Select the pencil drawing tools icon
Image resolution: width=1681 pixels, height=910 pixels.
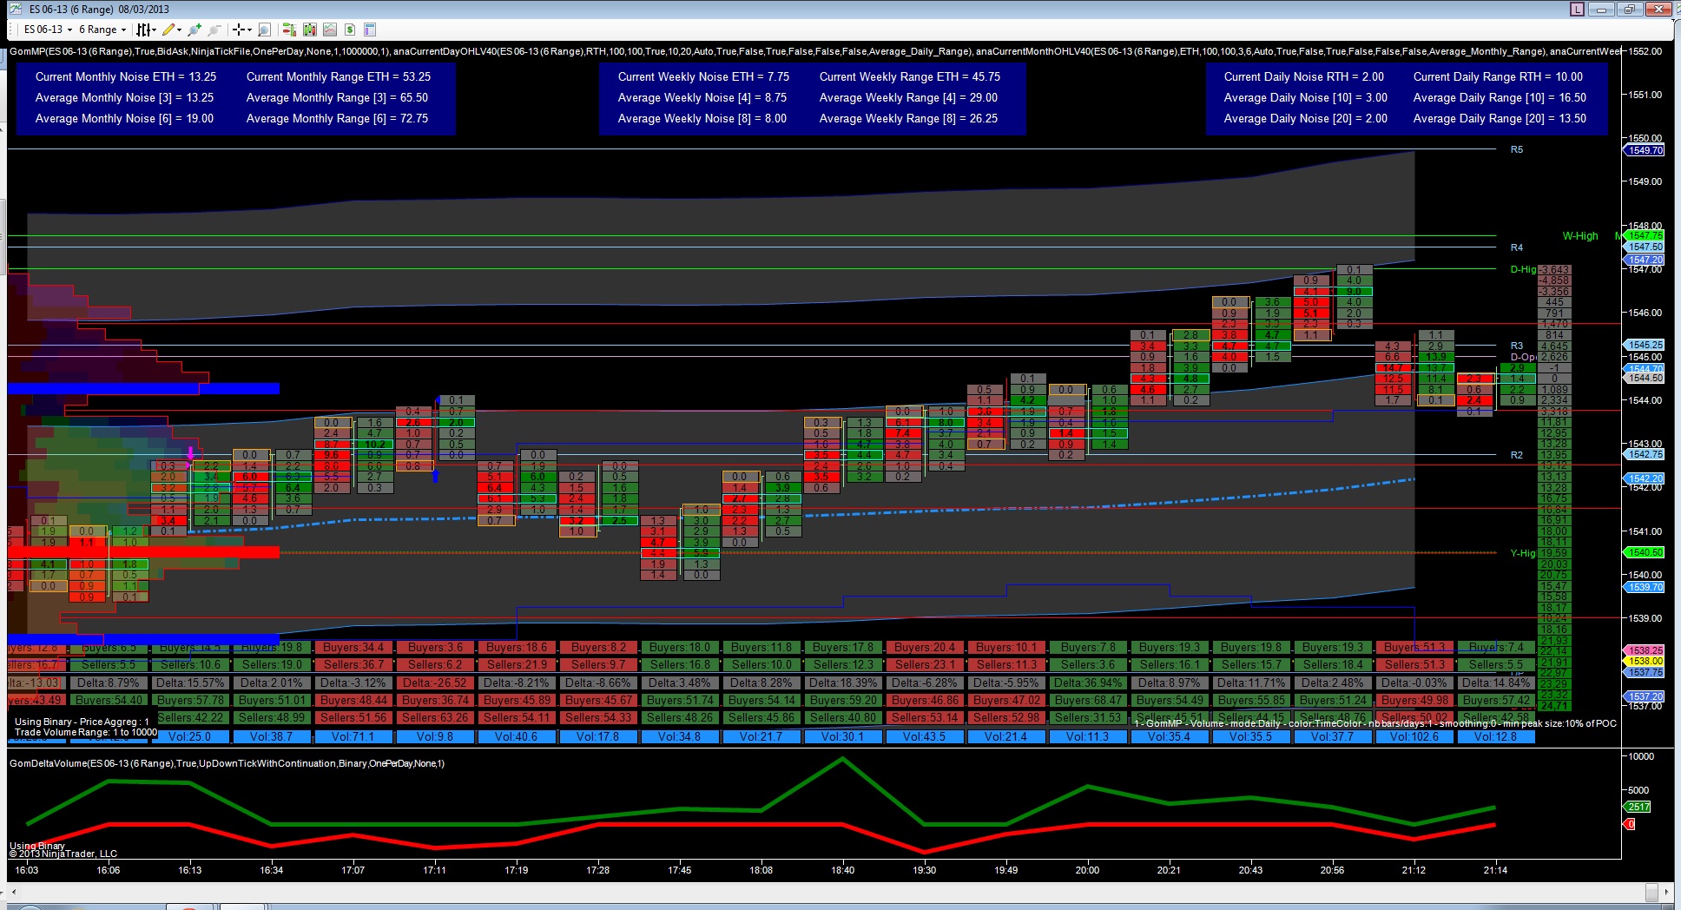pos(168,30)
